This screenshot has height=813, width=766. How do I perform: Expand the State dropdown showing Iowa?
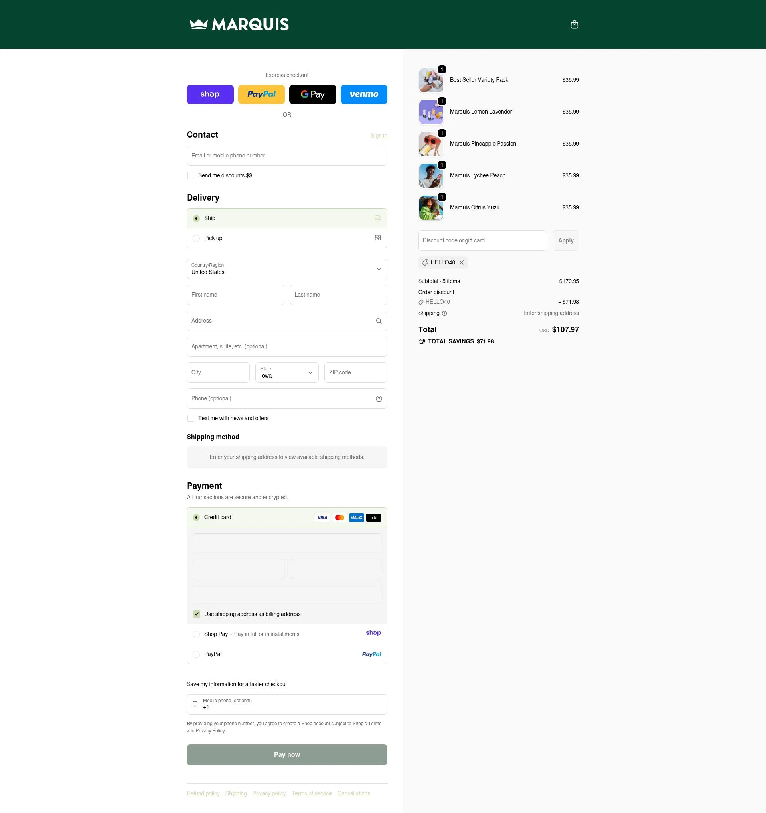(x=286, y=372)
